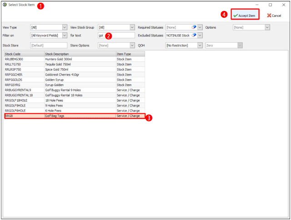This screenshot has width=291, height=220.
Task: Click stock code RRFGGOLDS
Action: [x=13, y=80]
